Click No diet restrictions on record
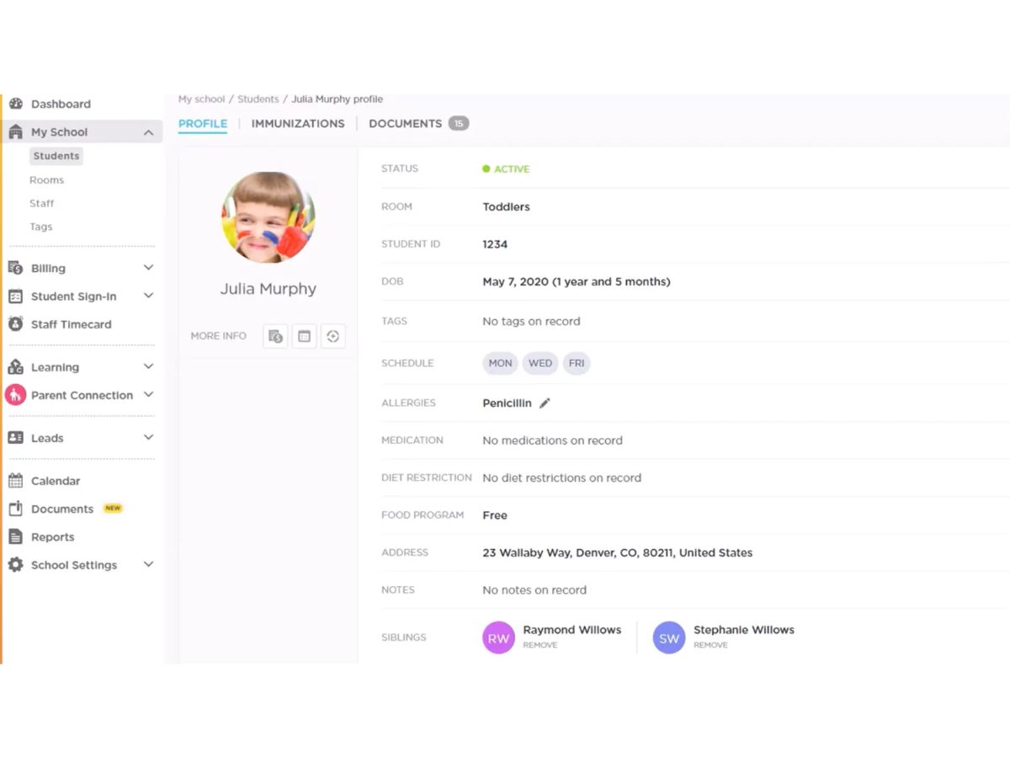 click(x=561, y=478)
